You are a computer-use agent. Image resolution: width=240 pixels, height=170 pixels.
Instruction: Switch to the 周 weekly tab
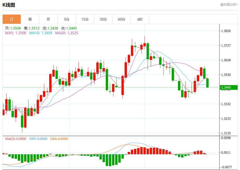[30, 19]
